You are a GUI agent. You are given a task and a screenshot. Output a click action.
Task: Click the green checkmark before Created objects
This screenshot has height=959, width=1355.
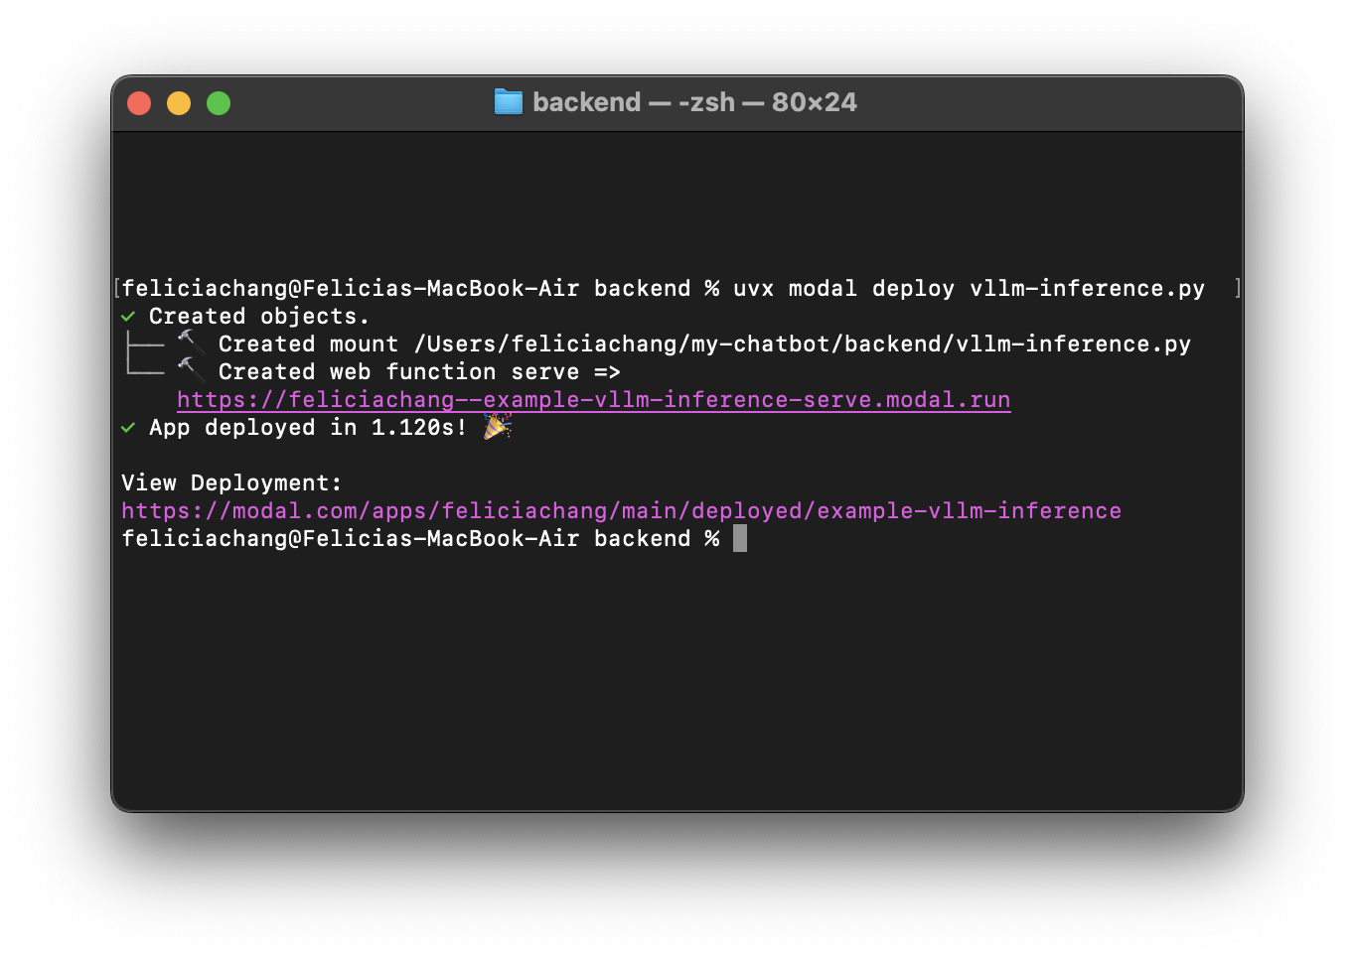click(x=127, y=316)
